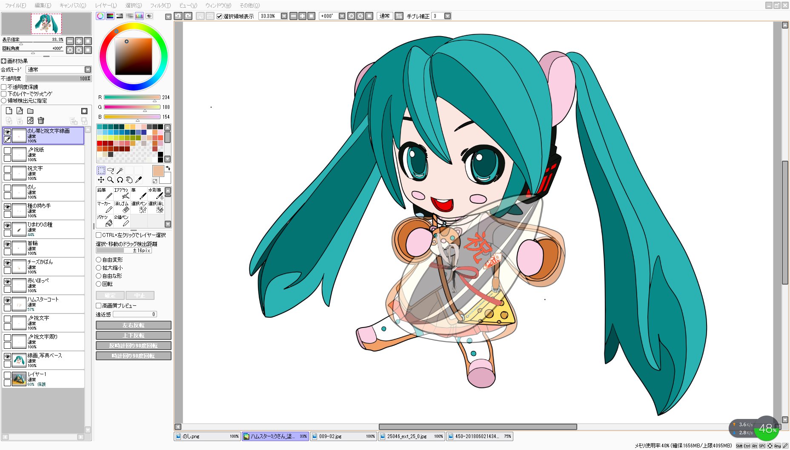Image resolution: width=790 pixels, height=450 pixels.
Task: Click the 上下反転 button
Action: pos(134,335)
